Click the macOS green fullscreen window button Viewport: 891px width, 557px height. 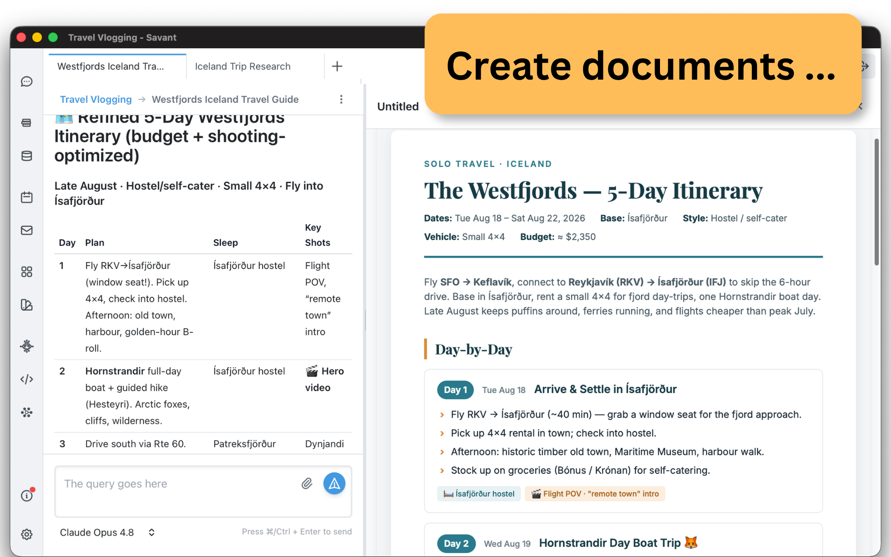click(53, 37)
